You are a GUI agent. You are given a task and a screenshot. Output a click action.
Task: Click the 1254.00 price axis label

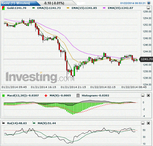[x=147, y=18]
